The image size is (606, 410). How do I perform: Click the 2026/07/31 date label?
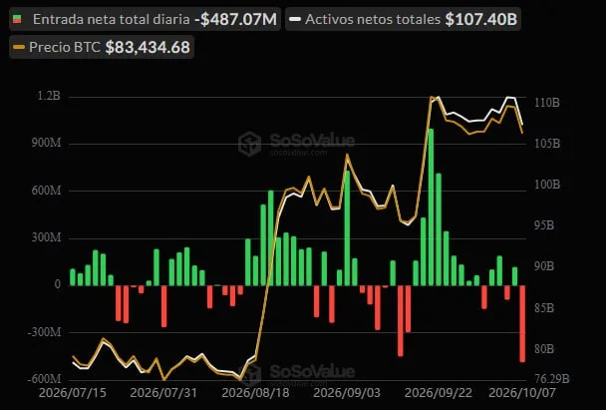coord(163,393)
